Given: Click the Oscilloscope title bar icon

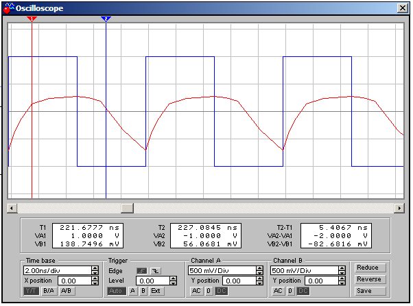Looking at the screenshot, I should pos(9,8).
